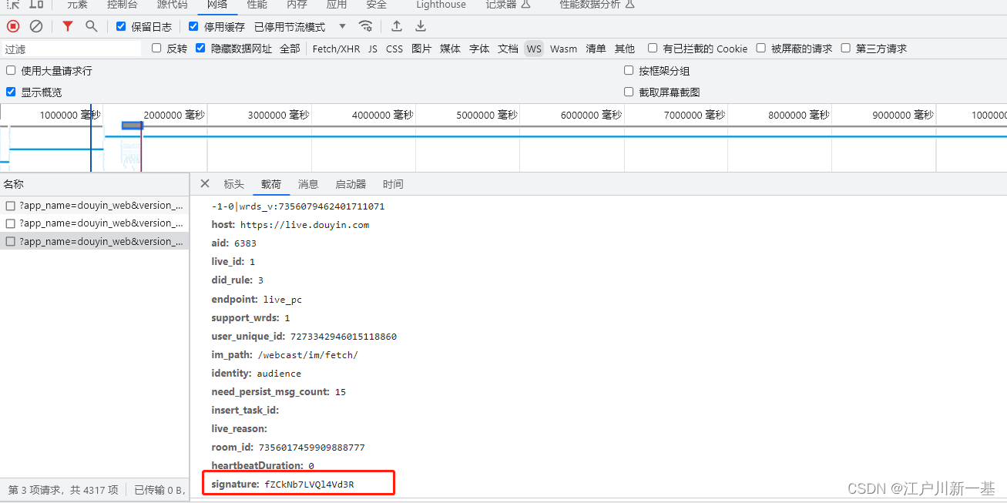Enable 截取屏幕截图 option
1007x503 pixels.
[x=629, y=92]
